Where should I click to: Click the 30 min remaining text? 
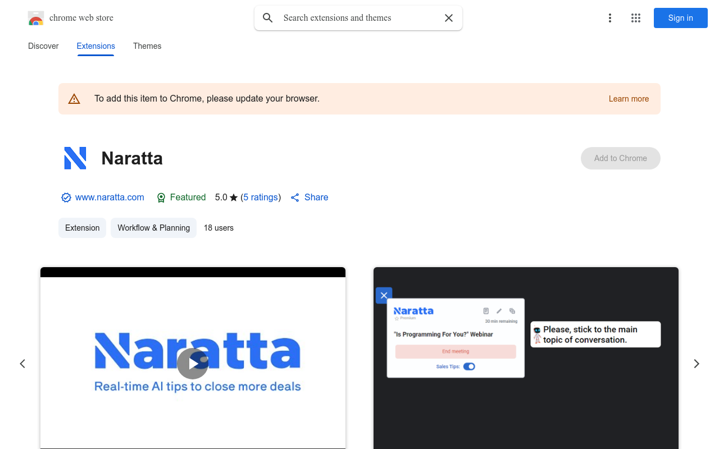point(501,322)
